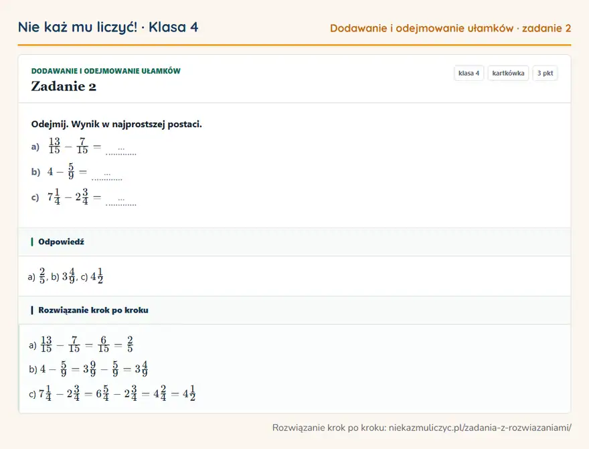
Task: Click the instruction 'Odejmij. Wynik w najprostszej postaci.'
Action: (116, 124)
